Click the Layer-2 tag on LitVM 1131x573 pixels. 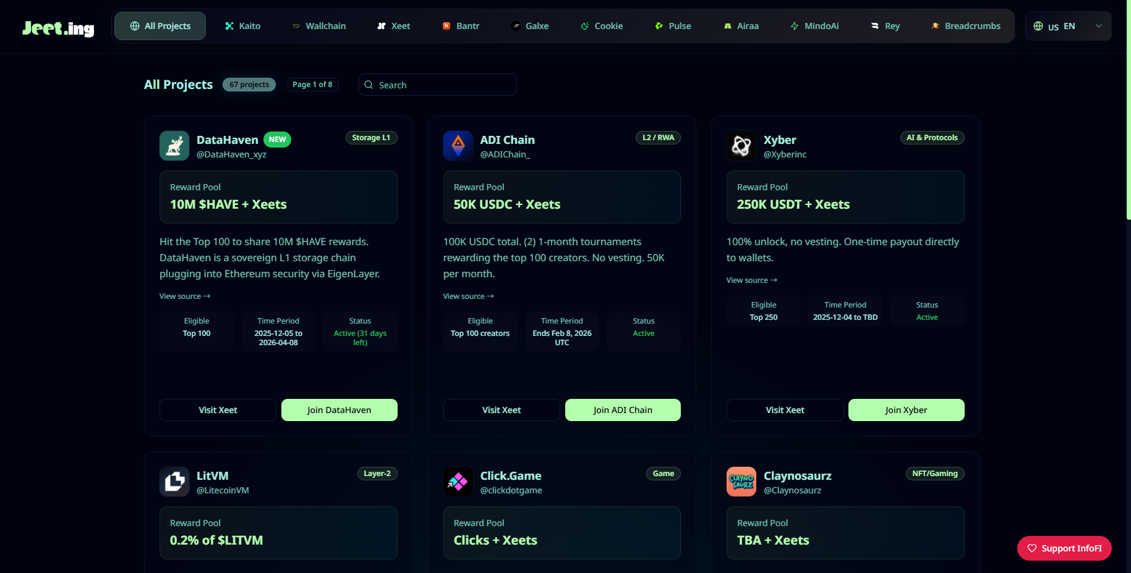coord(377,474)
